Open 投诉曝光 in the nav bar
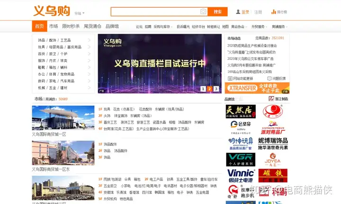 pyautogui.click(x=183, y=27)
